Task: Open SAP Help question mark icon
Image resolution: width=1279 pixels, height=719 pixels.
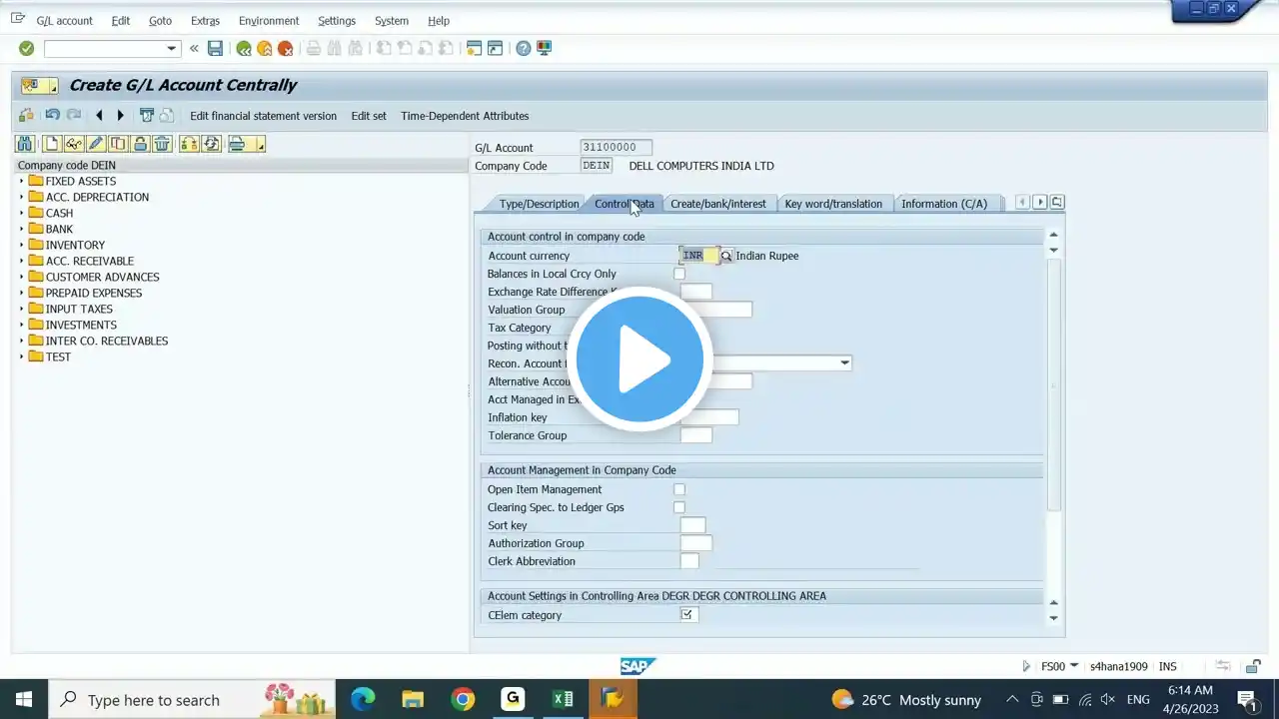Action: click(524, 48)
